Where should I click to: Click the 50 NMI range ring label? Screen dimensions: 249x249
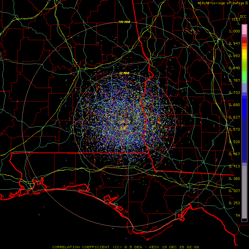click(x=124, y=73)
